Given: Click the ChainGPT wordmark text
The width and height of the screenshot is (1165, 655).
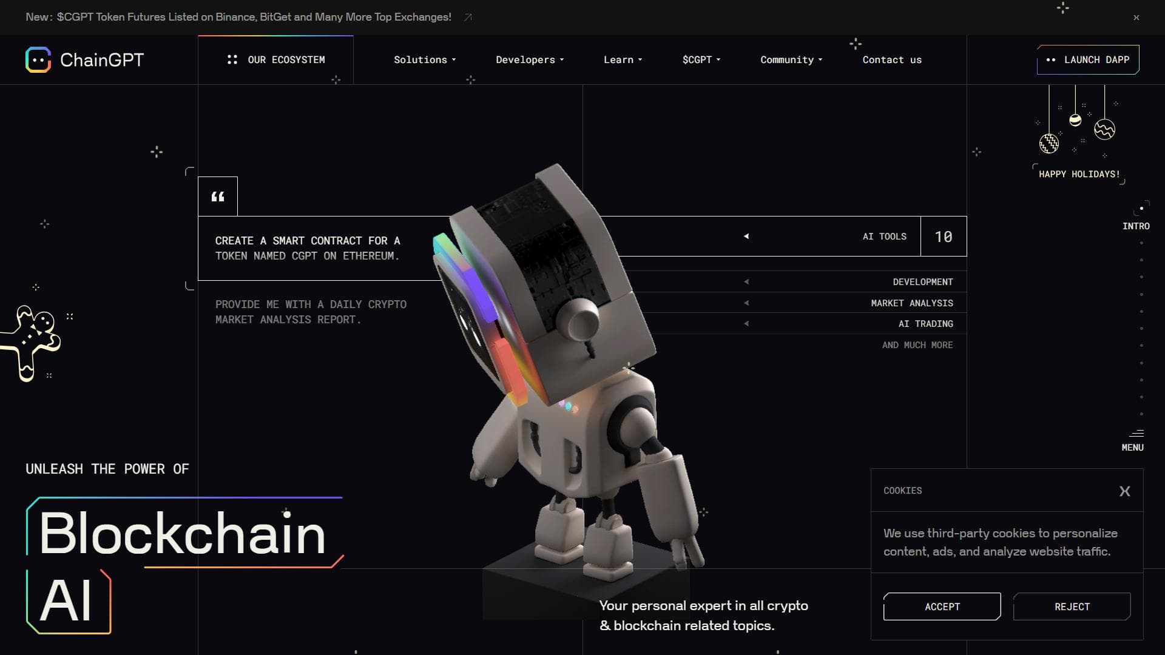Looking at the screenshot, I should pos(102,60).
